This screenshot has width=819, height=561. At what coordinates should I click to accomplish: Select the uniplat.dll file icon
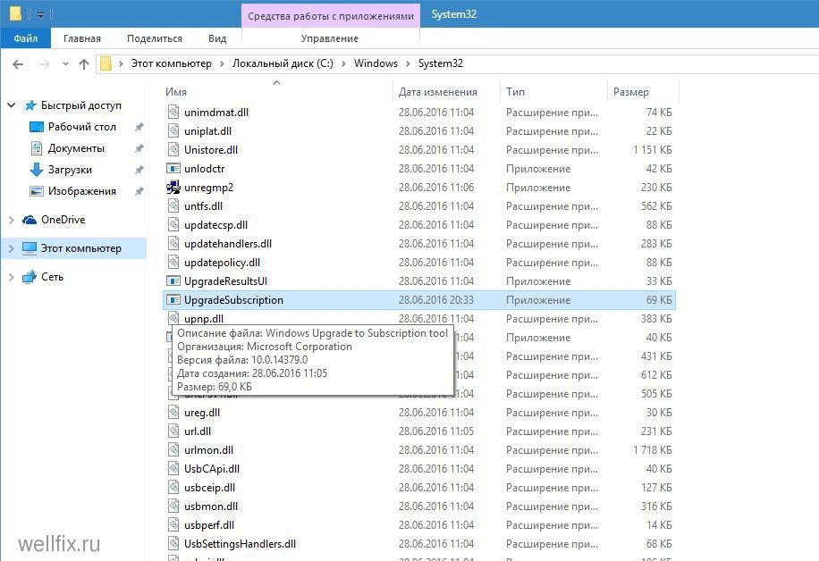click(173, 131)
